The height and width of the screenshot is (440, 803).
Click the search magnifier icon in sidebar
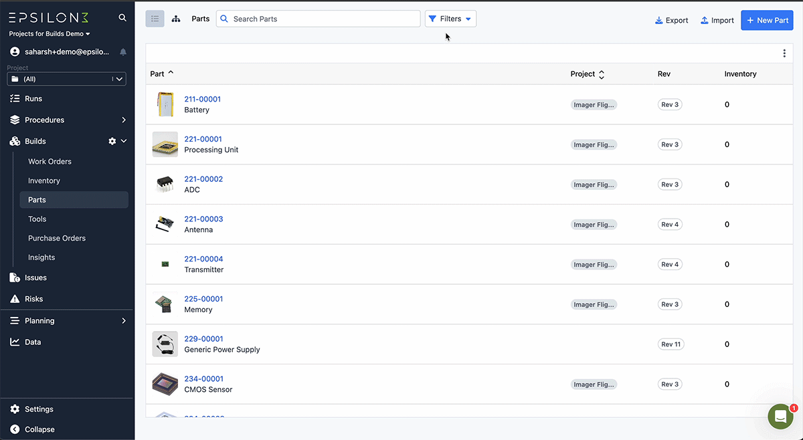point(122,18)
